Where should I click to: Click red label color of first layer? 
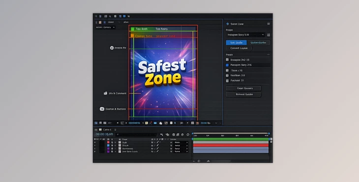click(x=108, y=142)
